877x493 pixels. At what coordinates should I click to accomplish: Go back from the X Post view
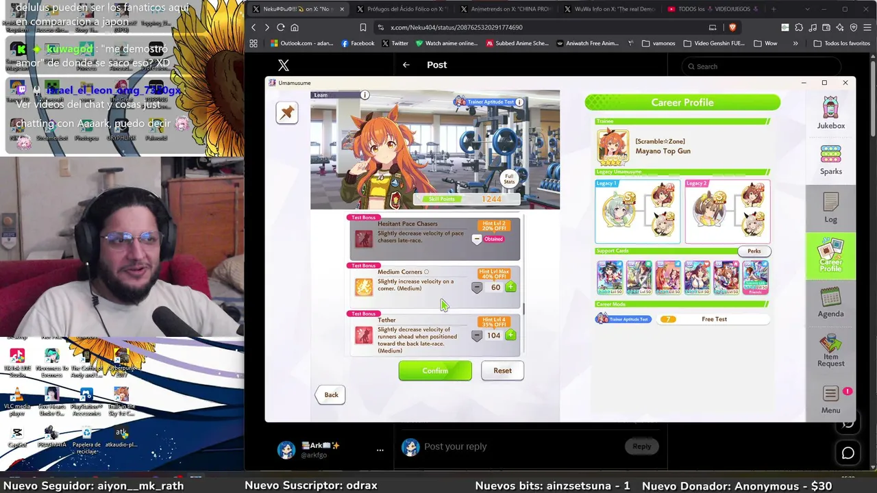coord(406,65)
